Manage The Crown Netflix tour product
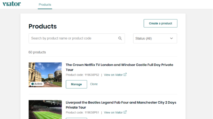Image resolution: width=213 pixels, height=119 pixels. (x=76, y=84)
